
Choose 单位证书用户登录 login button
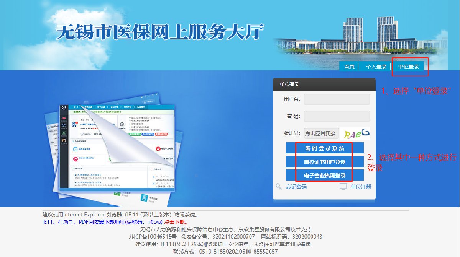tap(325, 162)
